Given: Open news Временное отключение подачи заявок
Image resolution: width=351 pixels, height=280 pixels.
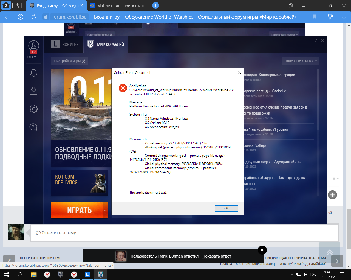Looking at the screenshot, I should pyautogui.click(x=275, y=110).
